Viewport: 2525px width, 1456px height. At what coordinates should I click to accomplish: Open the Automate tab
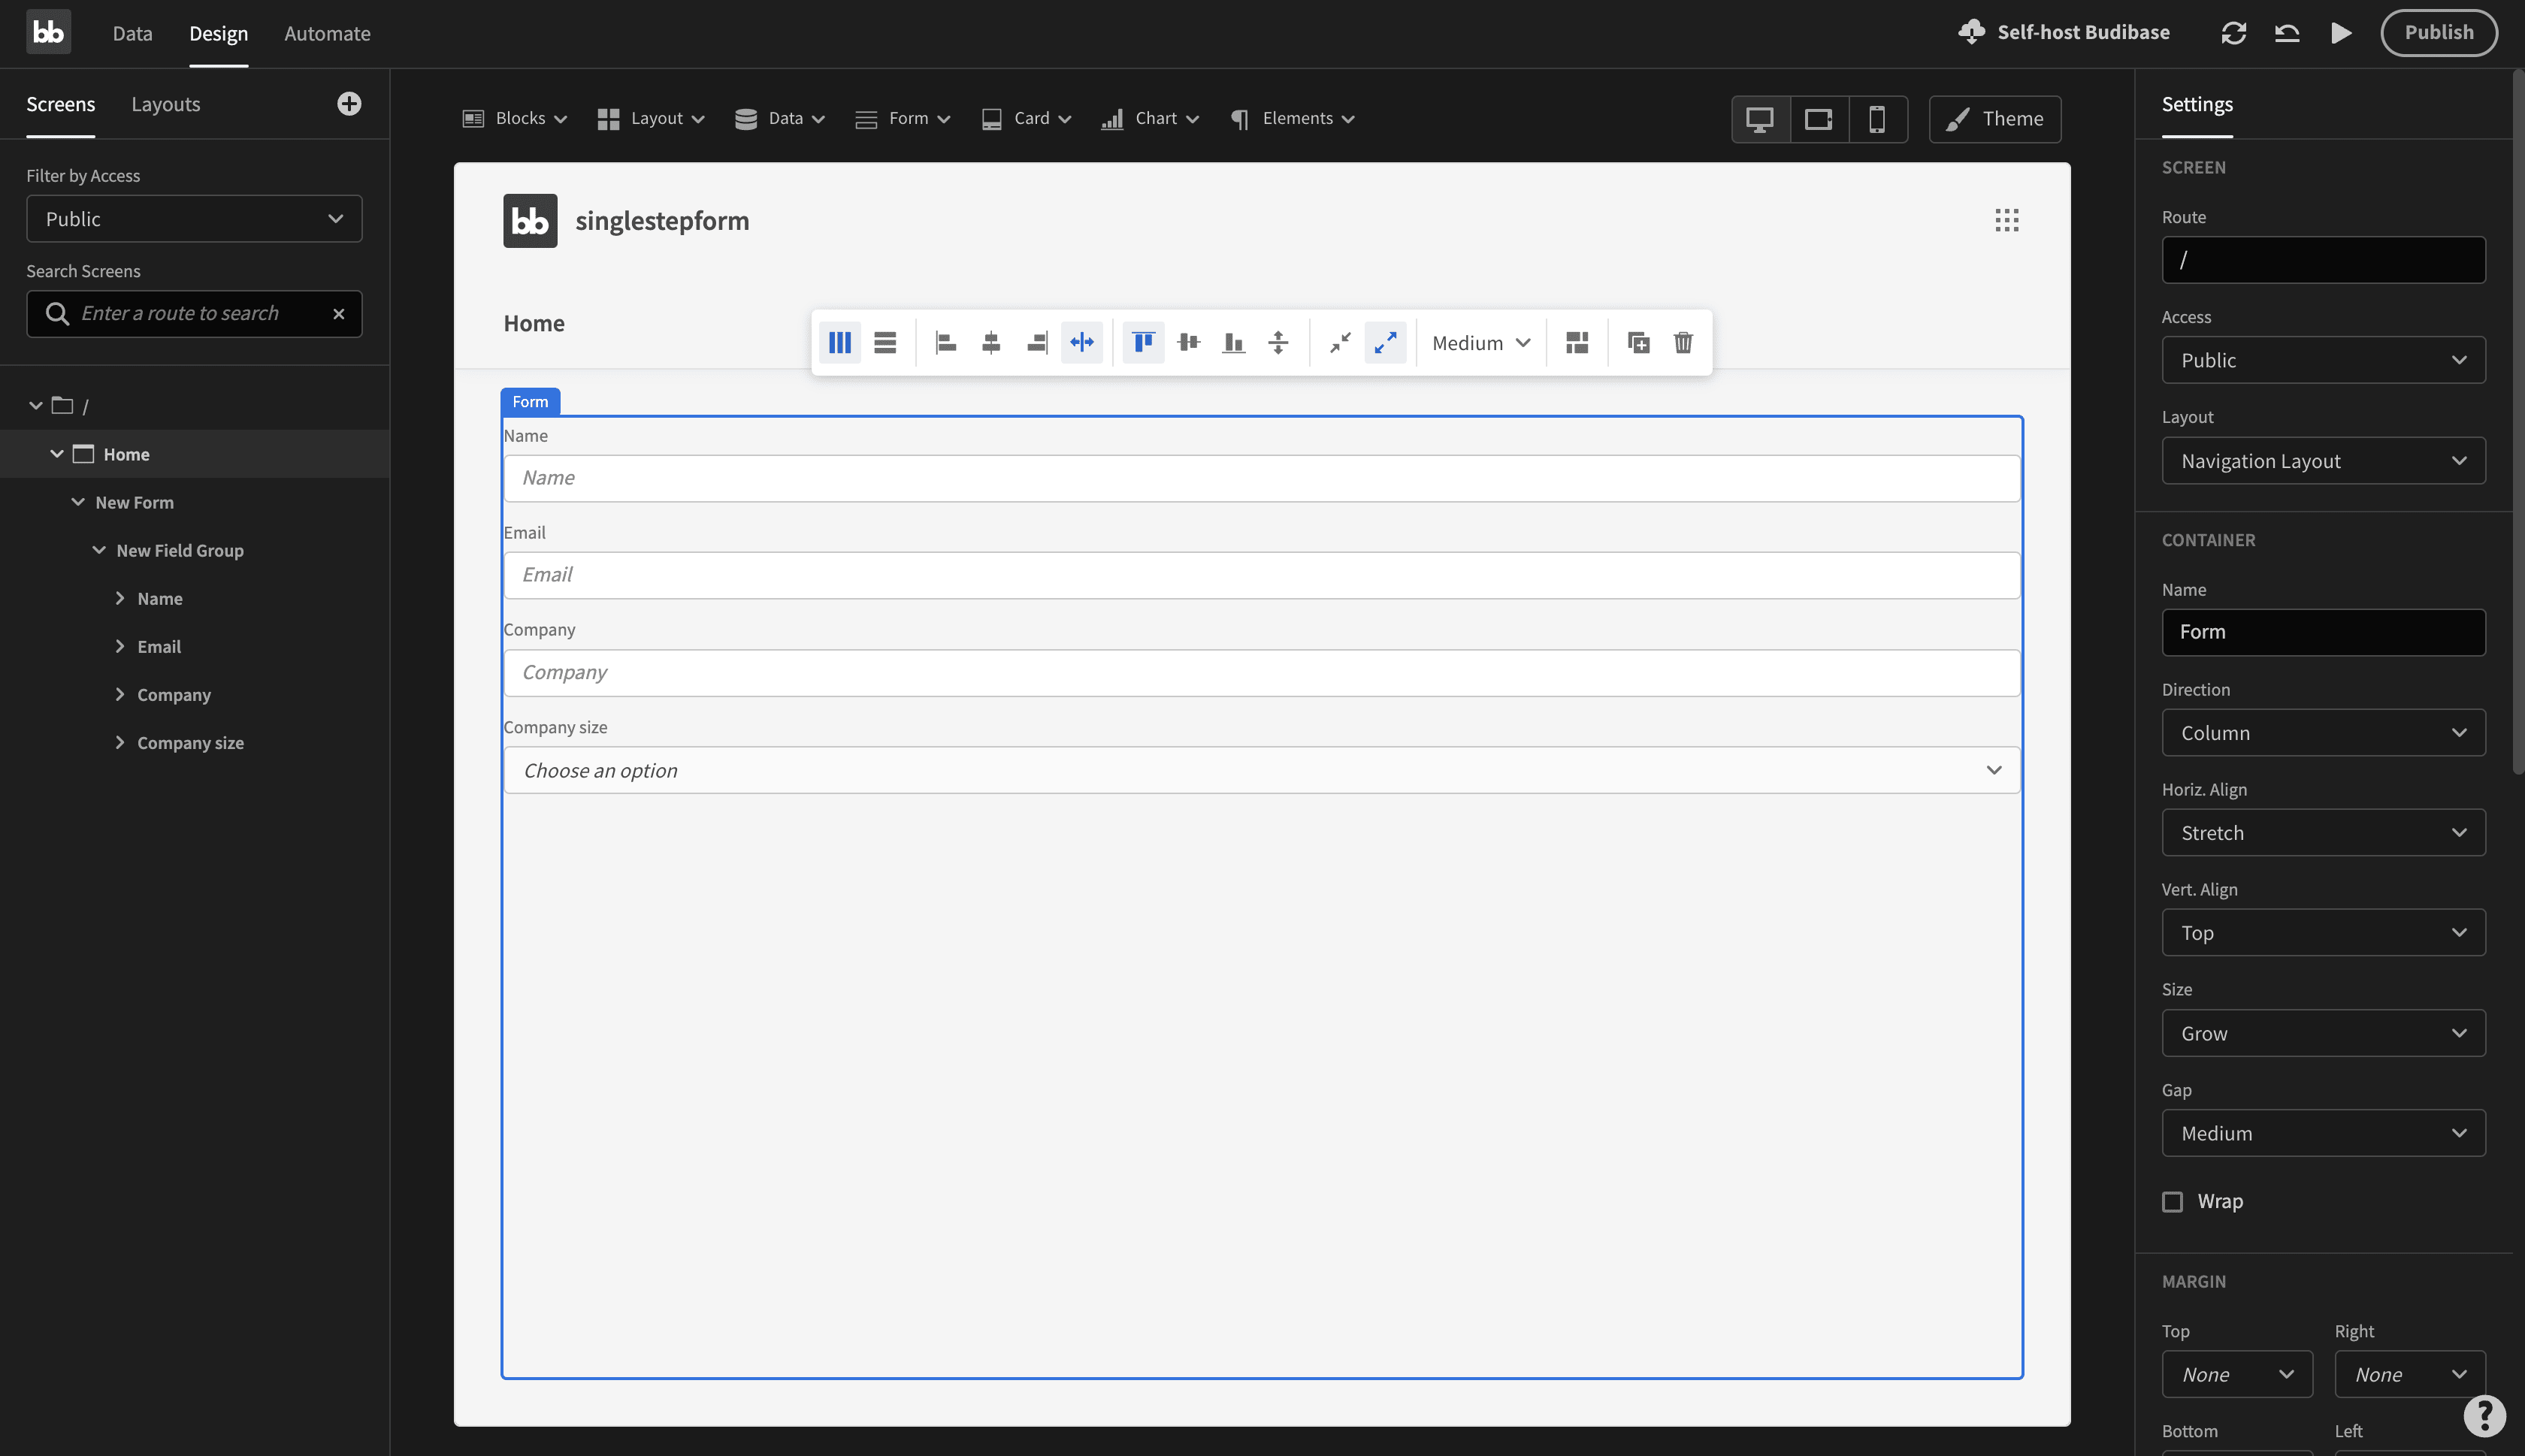coord(327,33)
